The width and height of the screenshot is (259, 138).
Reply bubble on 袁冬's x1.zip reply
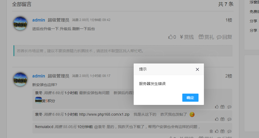pos(229,119)
